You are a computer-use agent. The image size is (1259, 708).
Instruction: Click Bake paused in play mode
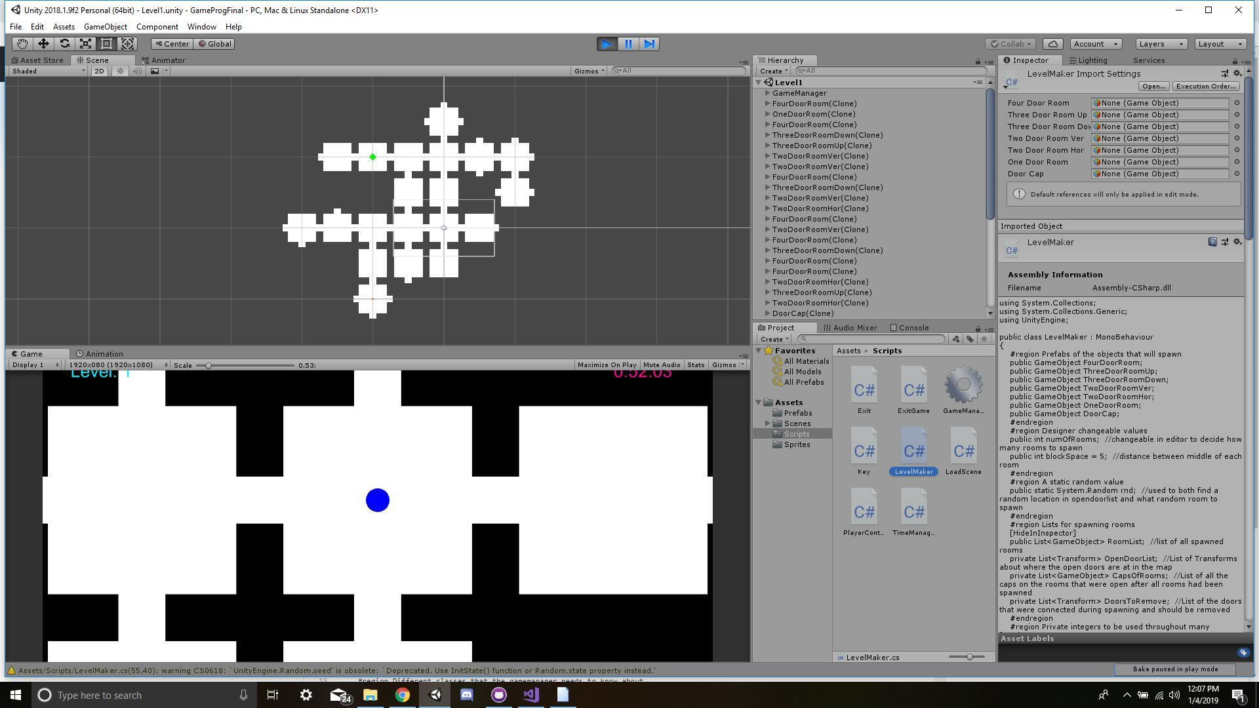(x=1176, y=669)
